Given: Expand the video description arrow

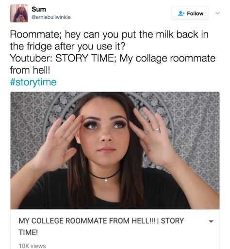Looking at the screenshot, I should point(211,221).
